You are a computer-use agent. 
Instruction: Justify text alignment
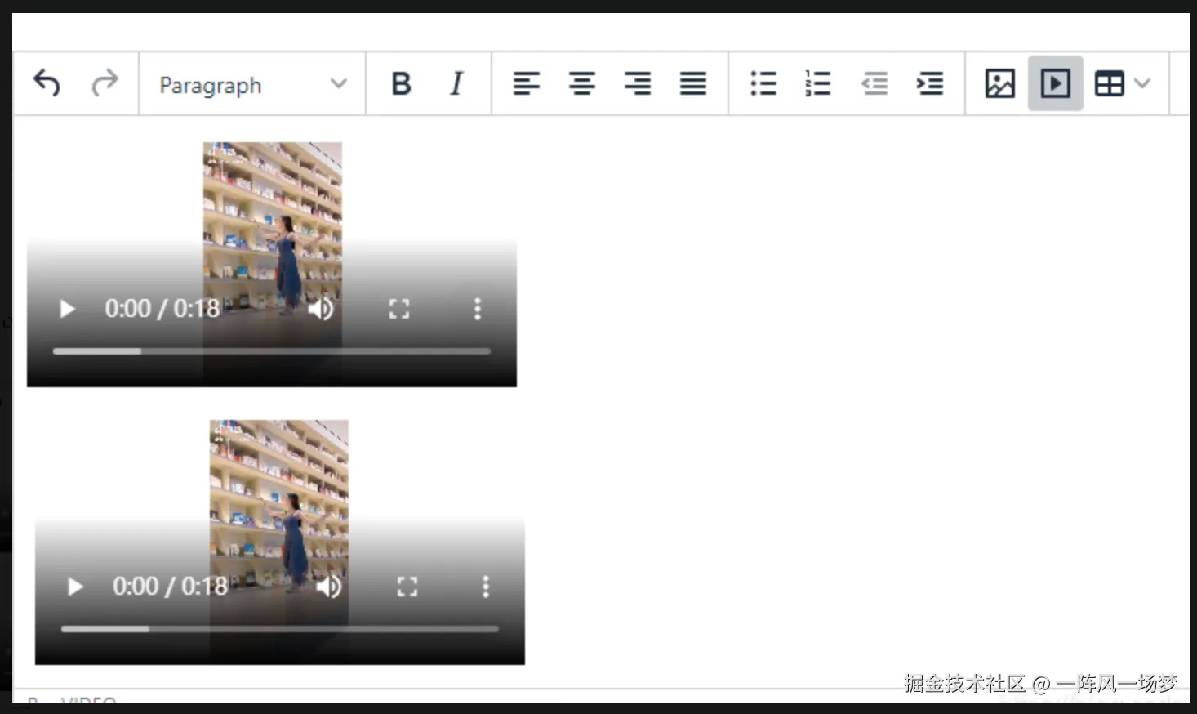coord(693,83)
